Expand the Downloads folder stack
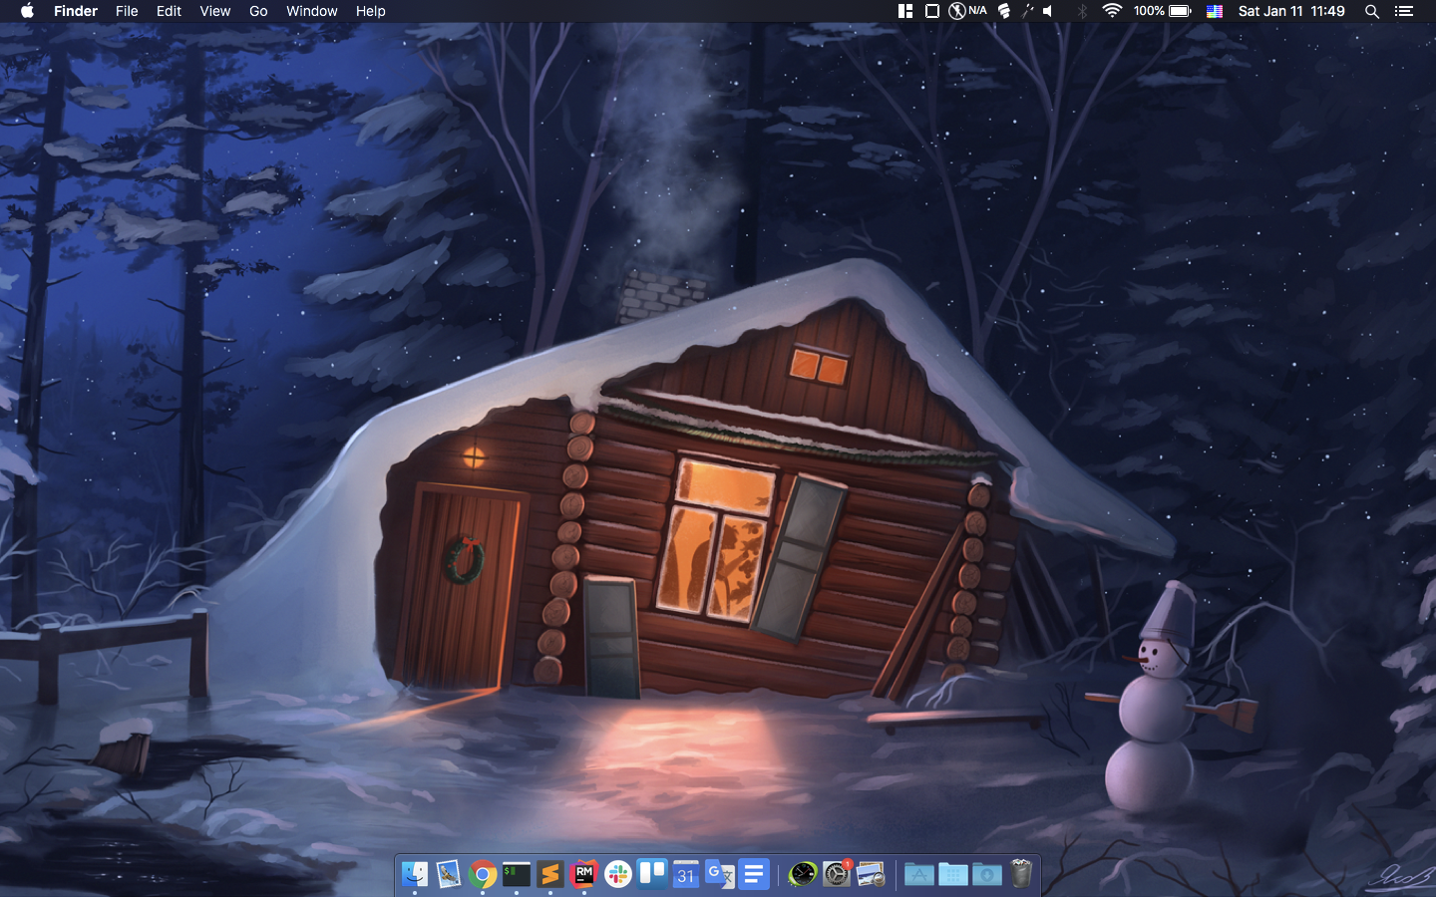This screenshot has width=1436, height=897. pyautogui.click(x=987, y=874)
